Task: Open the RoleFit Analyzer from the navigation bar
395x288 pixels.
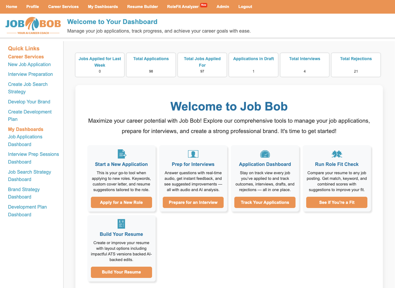Action: (x=183, y=7)
